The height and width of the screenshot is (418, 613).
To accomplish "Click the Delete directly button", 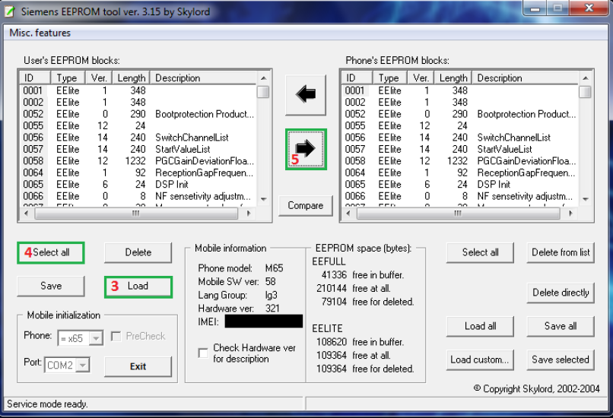I will (561, 293).
